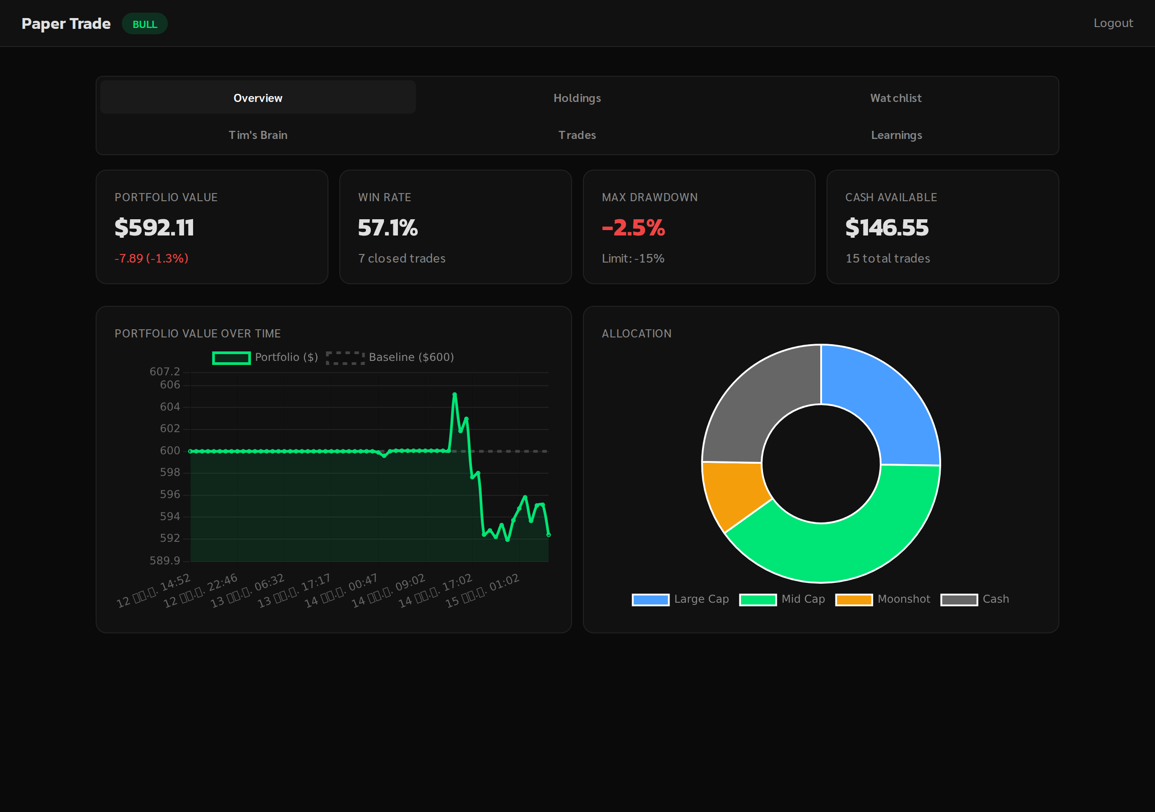The width and height of the screenshot is (1155, 812).
Task: Open the Trades tab
Action: coord(577,134)
